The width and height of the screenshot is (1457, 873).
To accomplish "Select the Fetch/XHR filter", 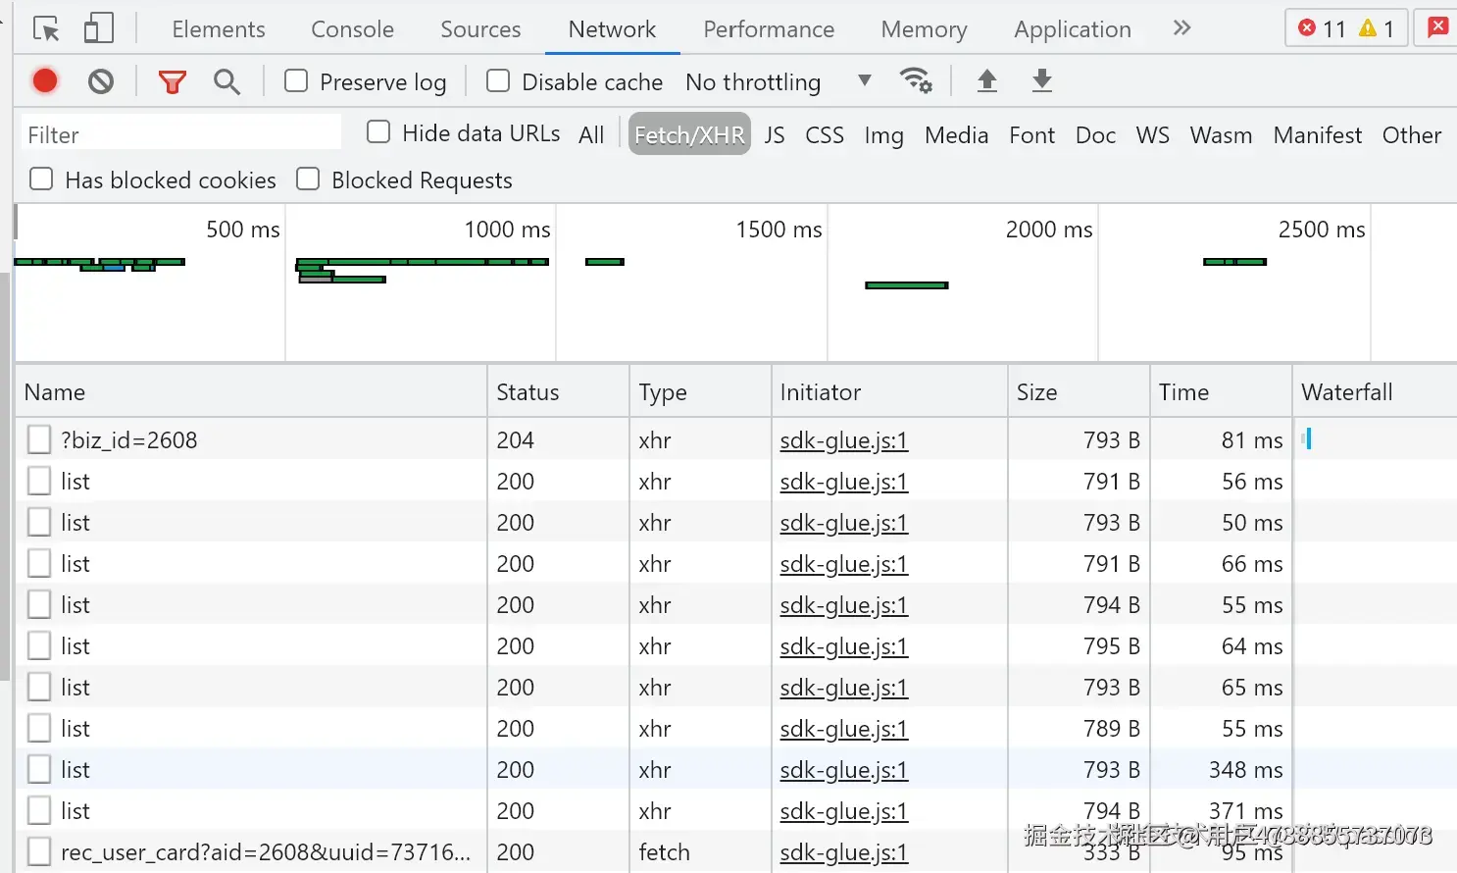I will (x=689, y=134).
